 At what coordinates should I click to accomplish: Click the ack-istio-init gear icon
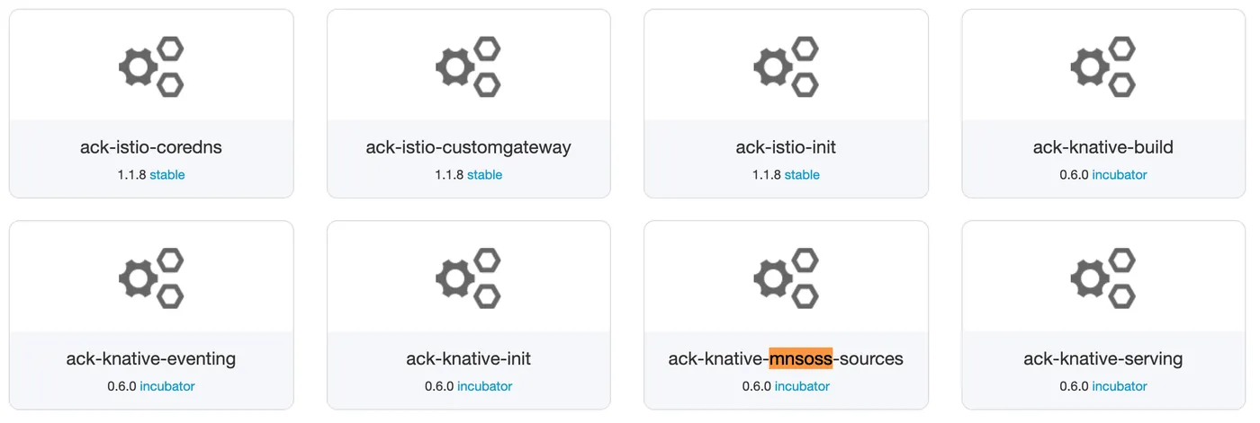786,66
